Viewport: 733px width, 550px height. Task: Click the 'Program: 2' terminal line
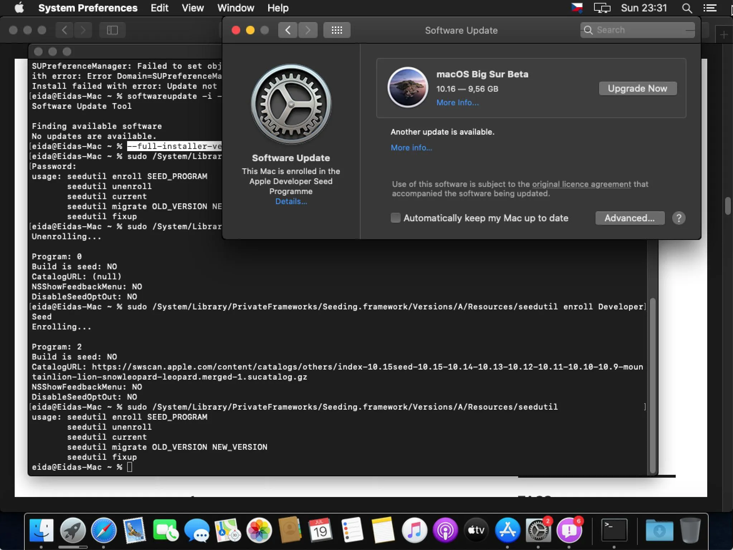(57, 347)
